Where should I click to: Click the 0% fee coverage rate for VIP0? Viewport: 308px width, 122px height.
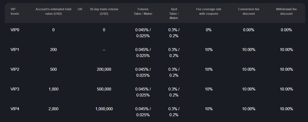tap(209, 30)
